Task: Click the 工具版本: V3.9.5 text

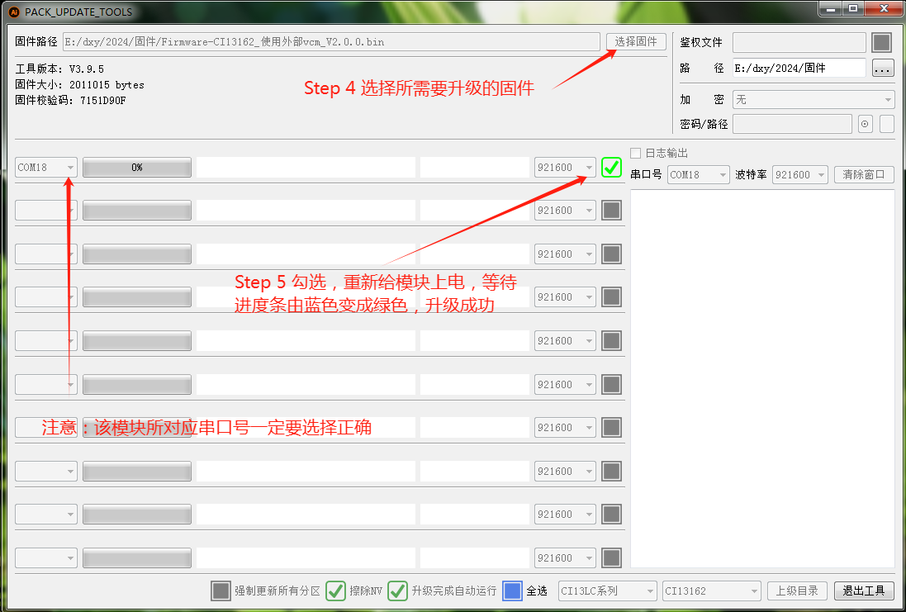Action: tap(59, 69)
